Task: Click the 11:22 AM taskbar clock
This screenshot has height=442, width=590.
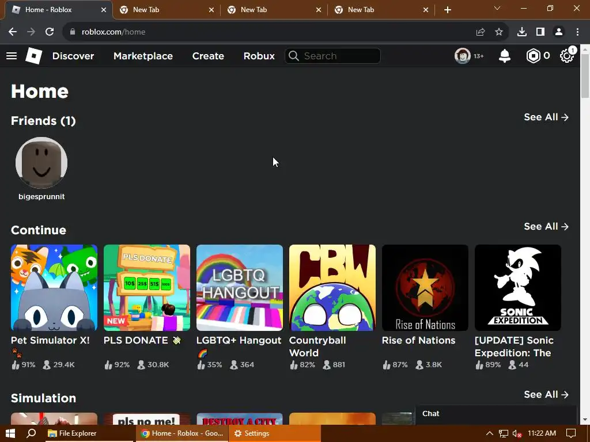Action: coord(542,433)
